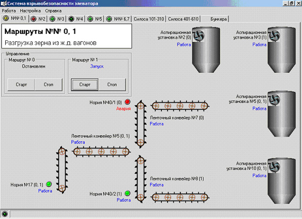This screenshot has width=302, height=219.
Task: Select the Ленточный конвейер №7 belt graphic
Action: [x=180, y=106]
